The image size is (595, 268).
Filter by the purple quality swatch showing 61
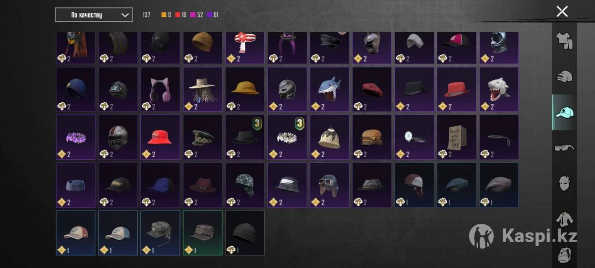tap(210, 15)
